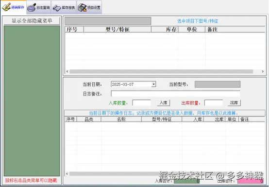Focus the 入库数量 input box
The height and width of the screenshot is (187, 269).
click(141, 103)
